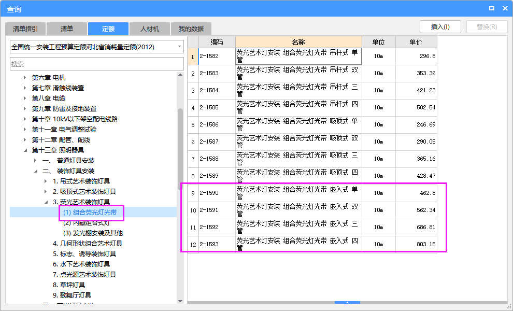Viewport: 513px width, 311px height.
Task: Switch to the 我的数据 tab
Action: pyautogui.click(x=191, y=29)
